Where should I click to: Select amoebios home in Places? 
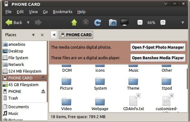pos(25,45)
